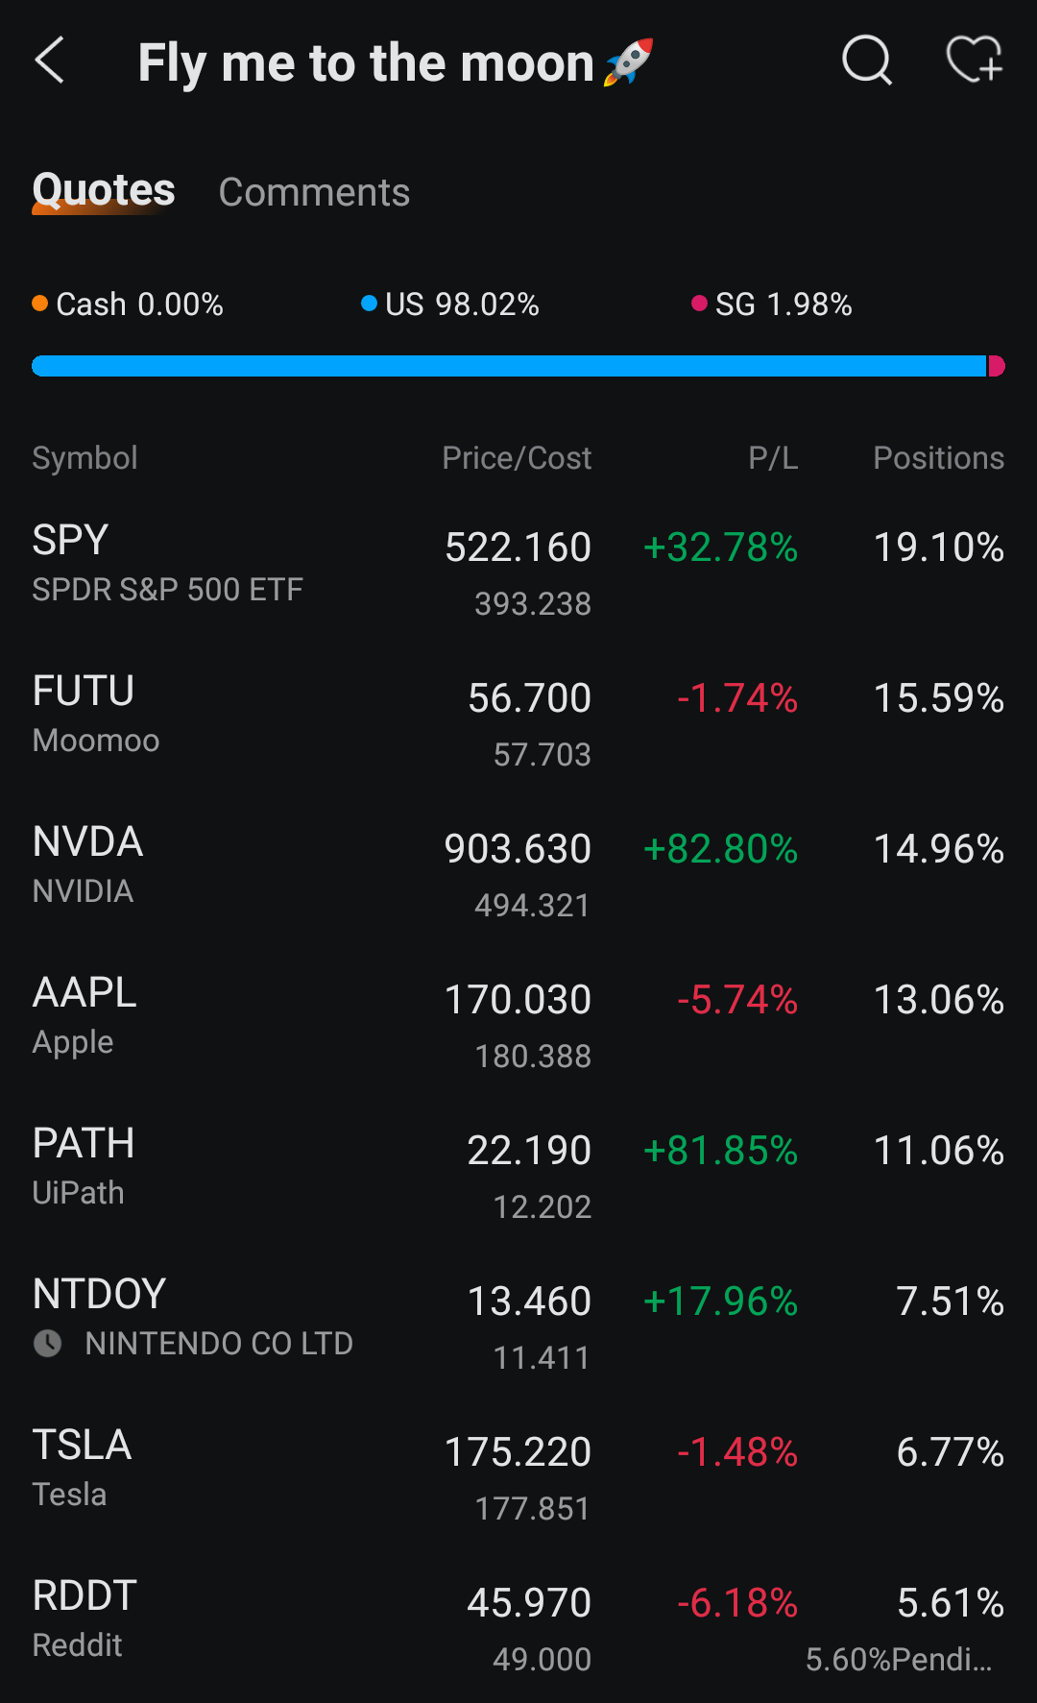The height and width of the screenshot is (1703, 1037).
Task: Select the Quotes tab
Action: tap(104, 190)
